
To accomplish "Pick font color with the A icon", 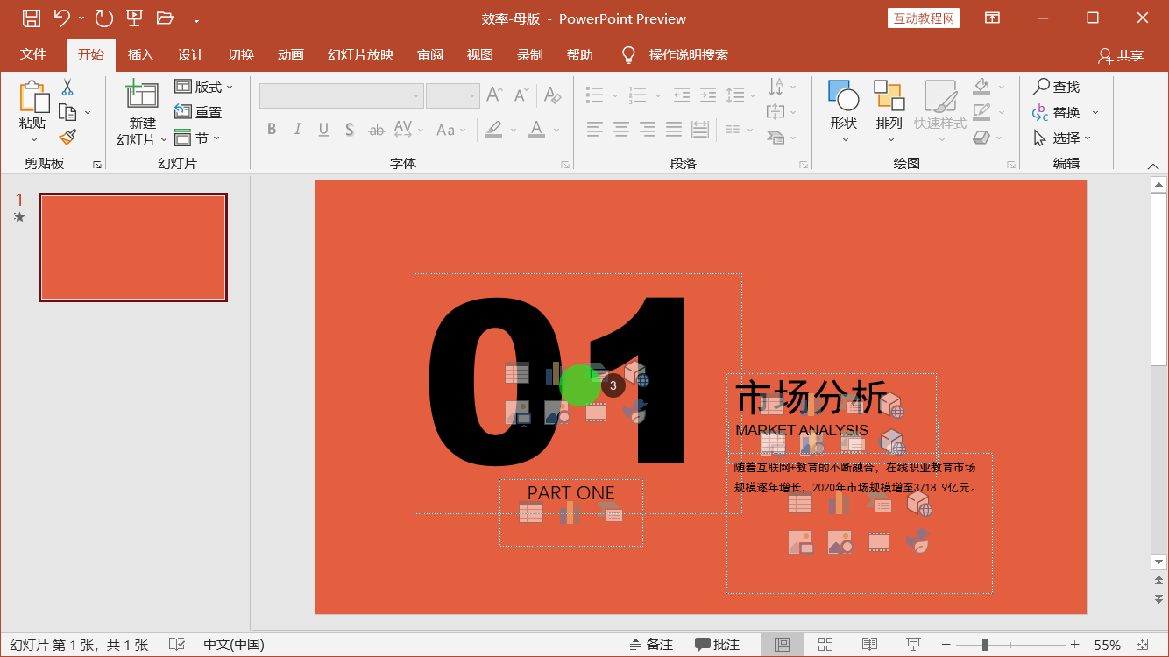I will click(x=536, y=130).
